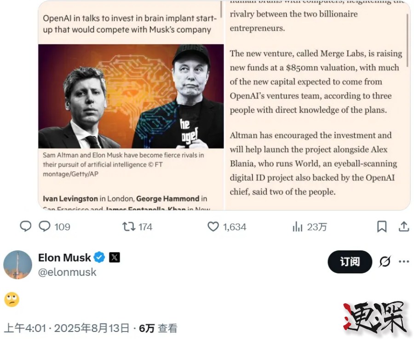This screenshot has height=342, width=414.
Task: Click the share upload icon
Action: [404, 226]
